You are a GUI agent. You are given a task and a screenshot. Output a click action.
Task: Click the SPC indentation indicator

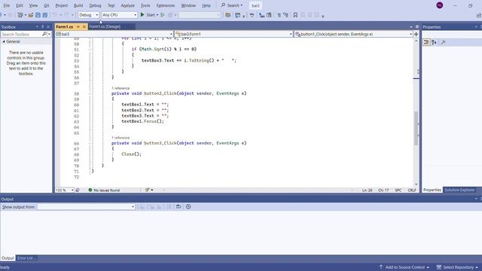398,190
